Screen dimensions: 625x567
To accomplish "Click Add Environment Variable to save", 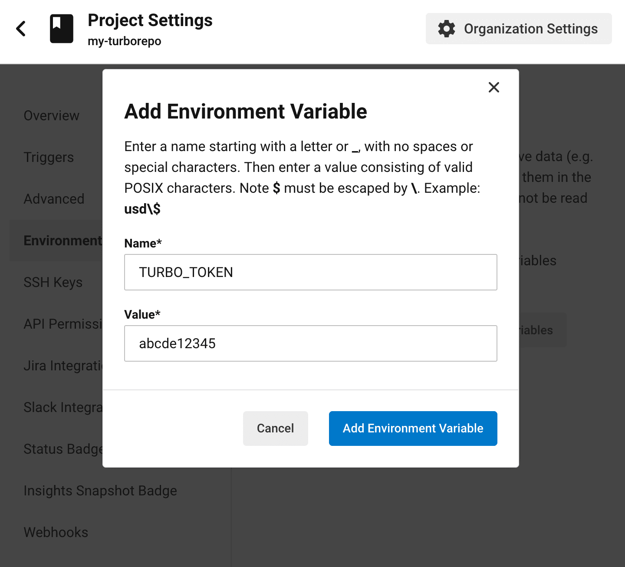I will click(x=412, y=429).
